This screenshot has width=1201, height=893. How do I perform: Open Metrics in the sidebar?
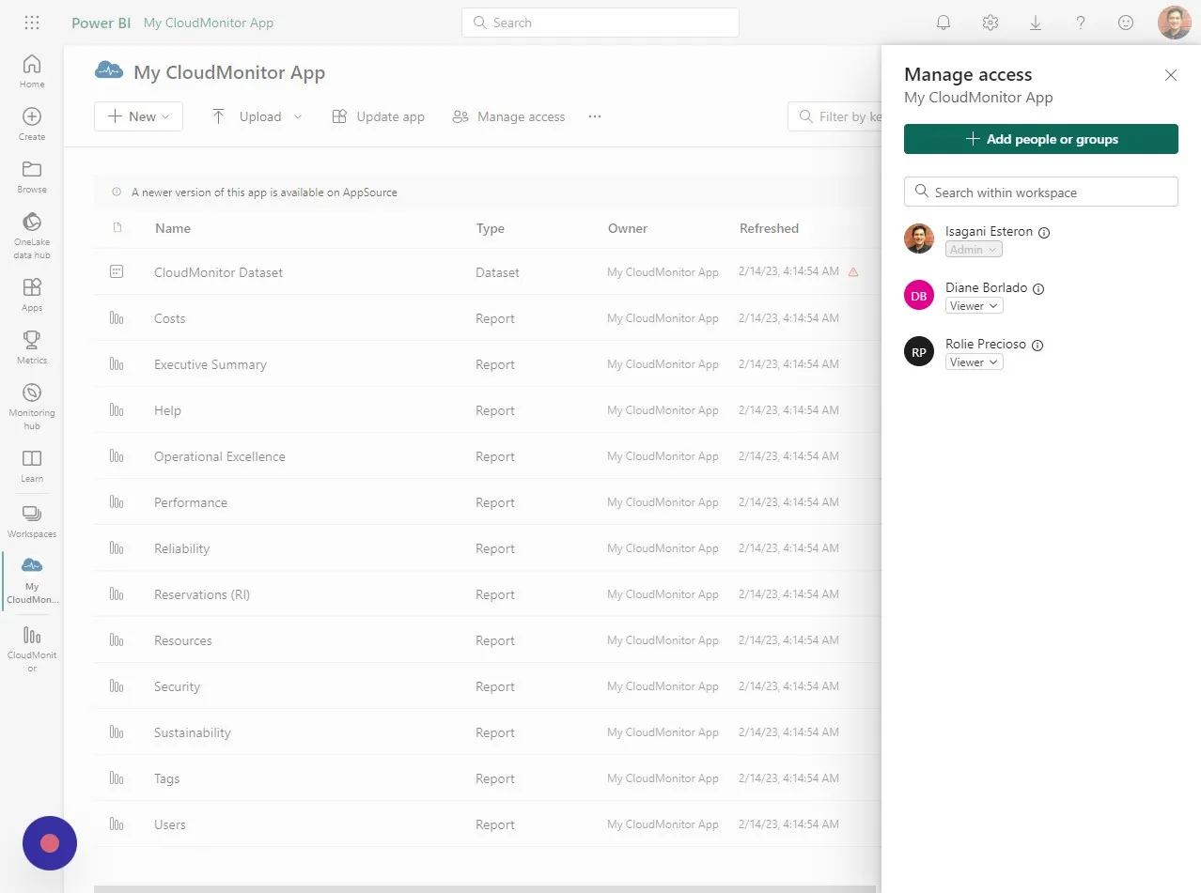32,347
